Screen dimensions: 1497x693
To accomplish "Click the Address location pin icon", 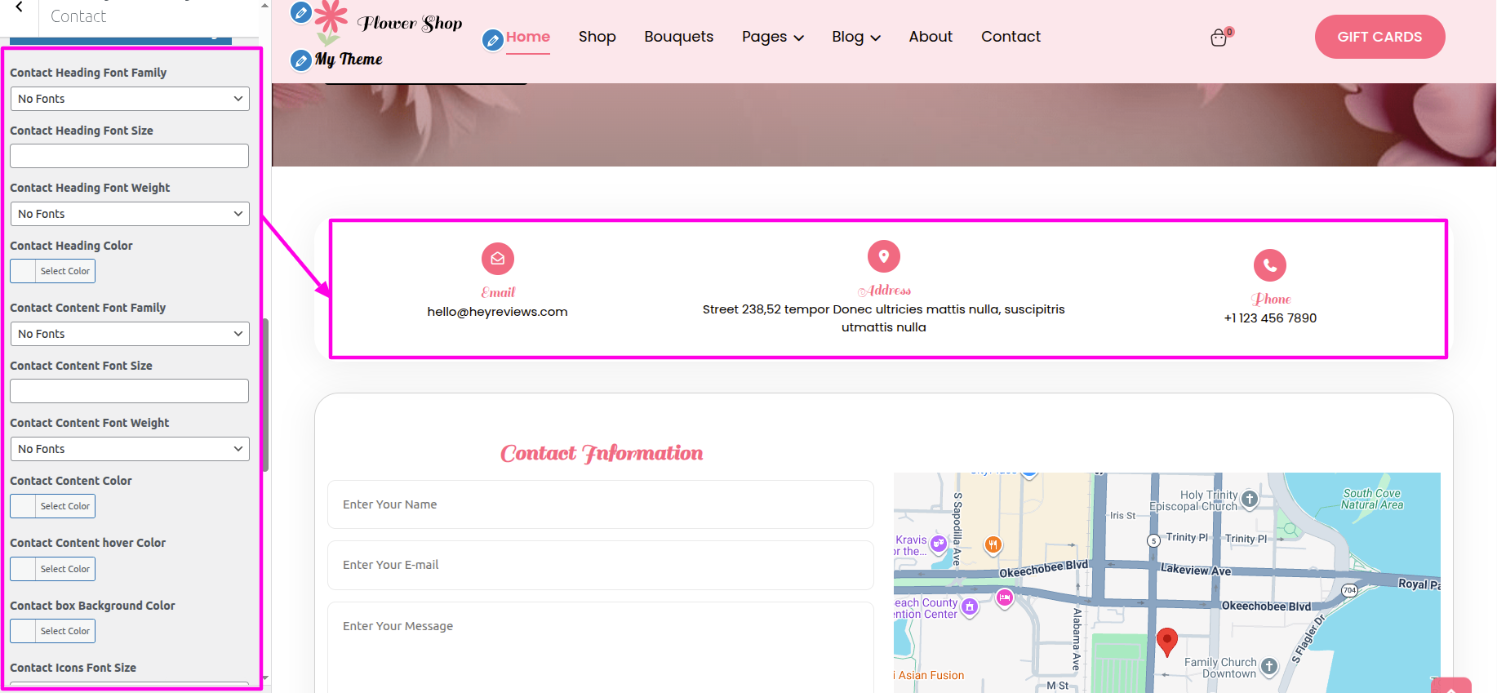I will [883, 256].
